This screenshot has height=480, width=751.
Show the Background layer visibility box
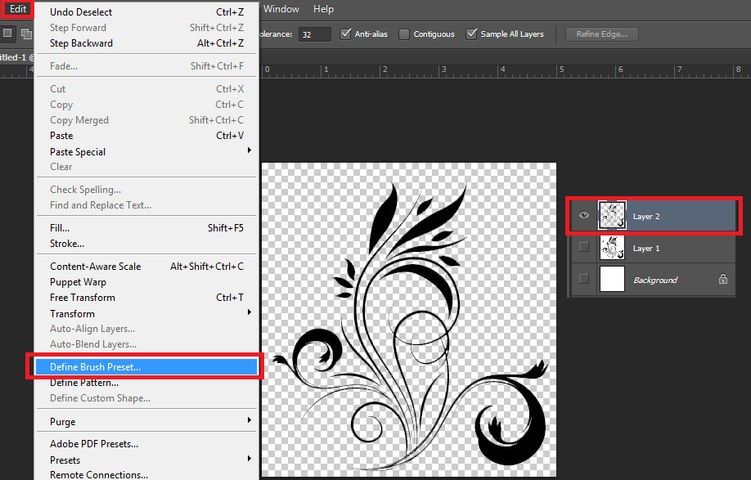click(583, 280)
